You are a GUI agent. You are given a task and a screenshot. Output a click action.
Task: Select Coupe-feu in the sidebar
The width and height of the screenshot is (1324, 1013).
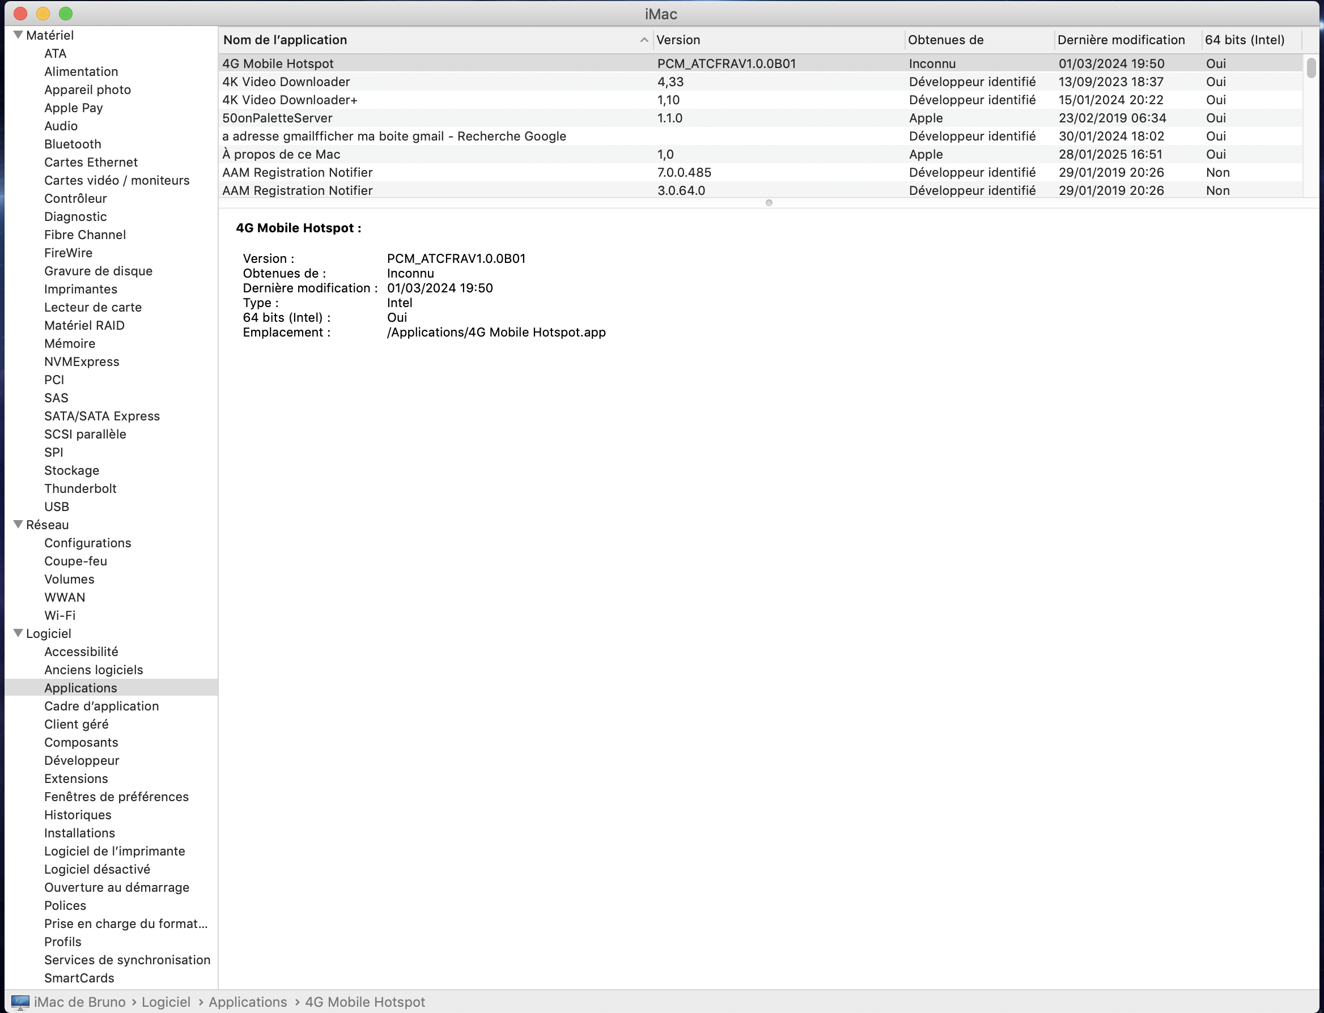(75, 560)
